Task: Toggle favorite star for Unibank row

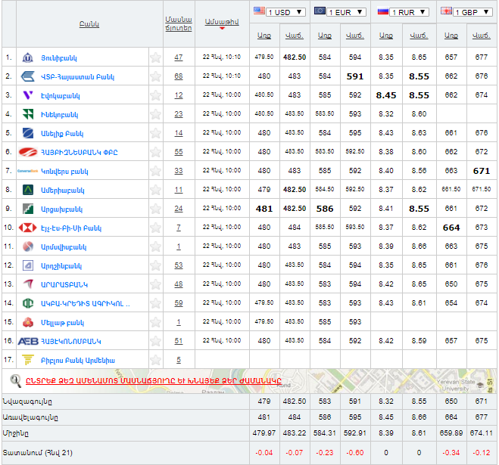Action: pos(155,57)
